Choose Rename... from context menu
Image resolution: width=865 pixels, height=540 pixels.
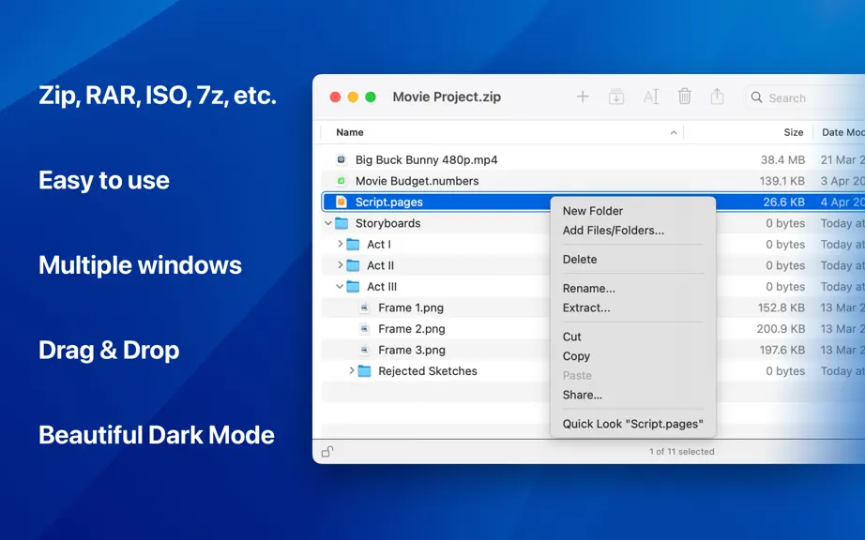tap(588, 288)
